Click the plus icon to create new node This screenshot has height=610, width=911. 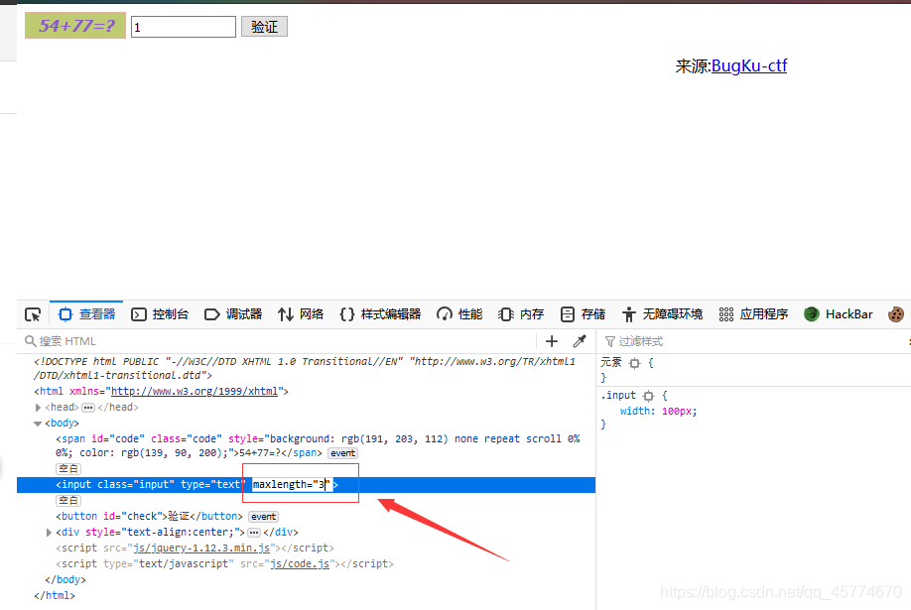[552, 341]
